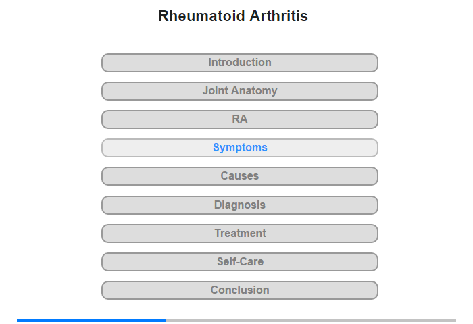This screenshot has width=473, height=324.
Task: Pick Self-Care from the section list
Action: click(240, 261)
